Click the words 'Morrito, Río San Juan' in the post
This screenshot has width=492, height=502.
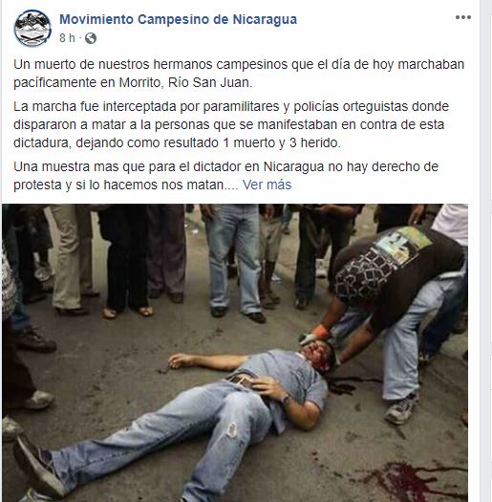click(185, 82)
